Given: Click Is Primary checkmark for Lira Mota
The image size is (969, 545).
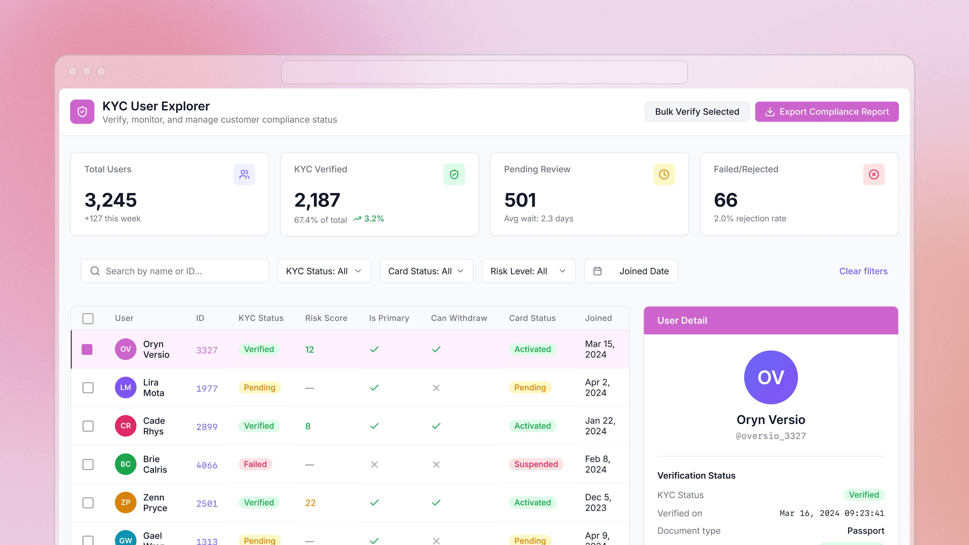Looking at the screenshot, I should tap(374, 388).
